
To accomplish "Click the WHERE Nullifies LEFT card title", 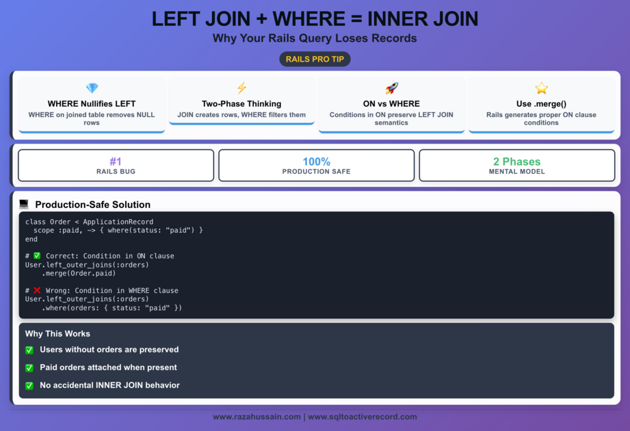I will click(92, 103).
